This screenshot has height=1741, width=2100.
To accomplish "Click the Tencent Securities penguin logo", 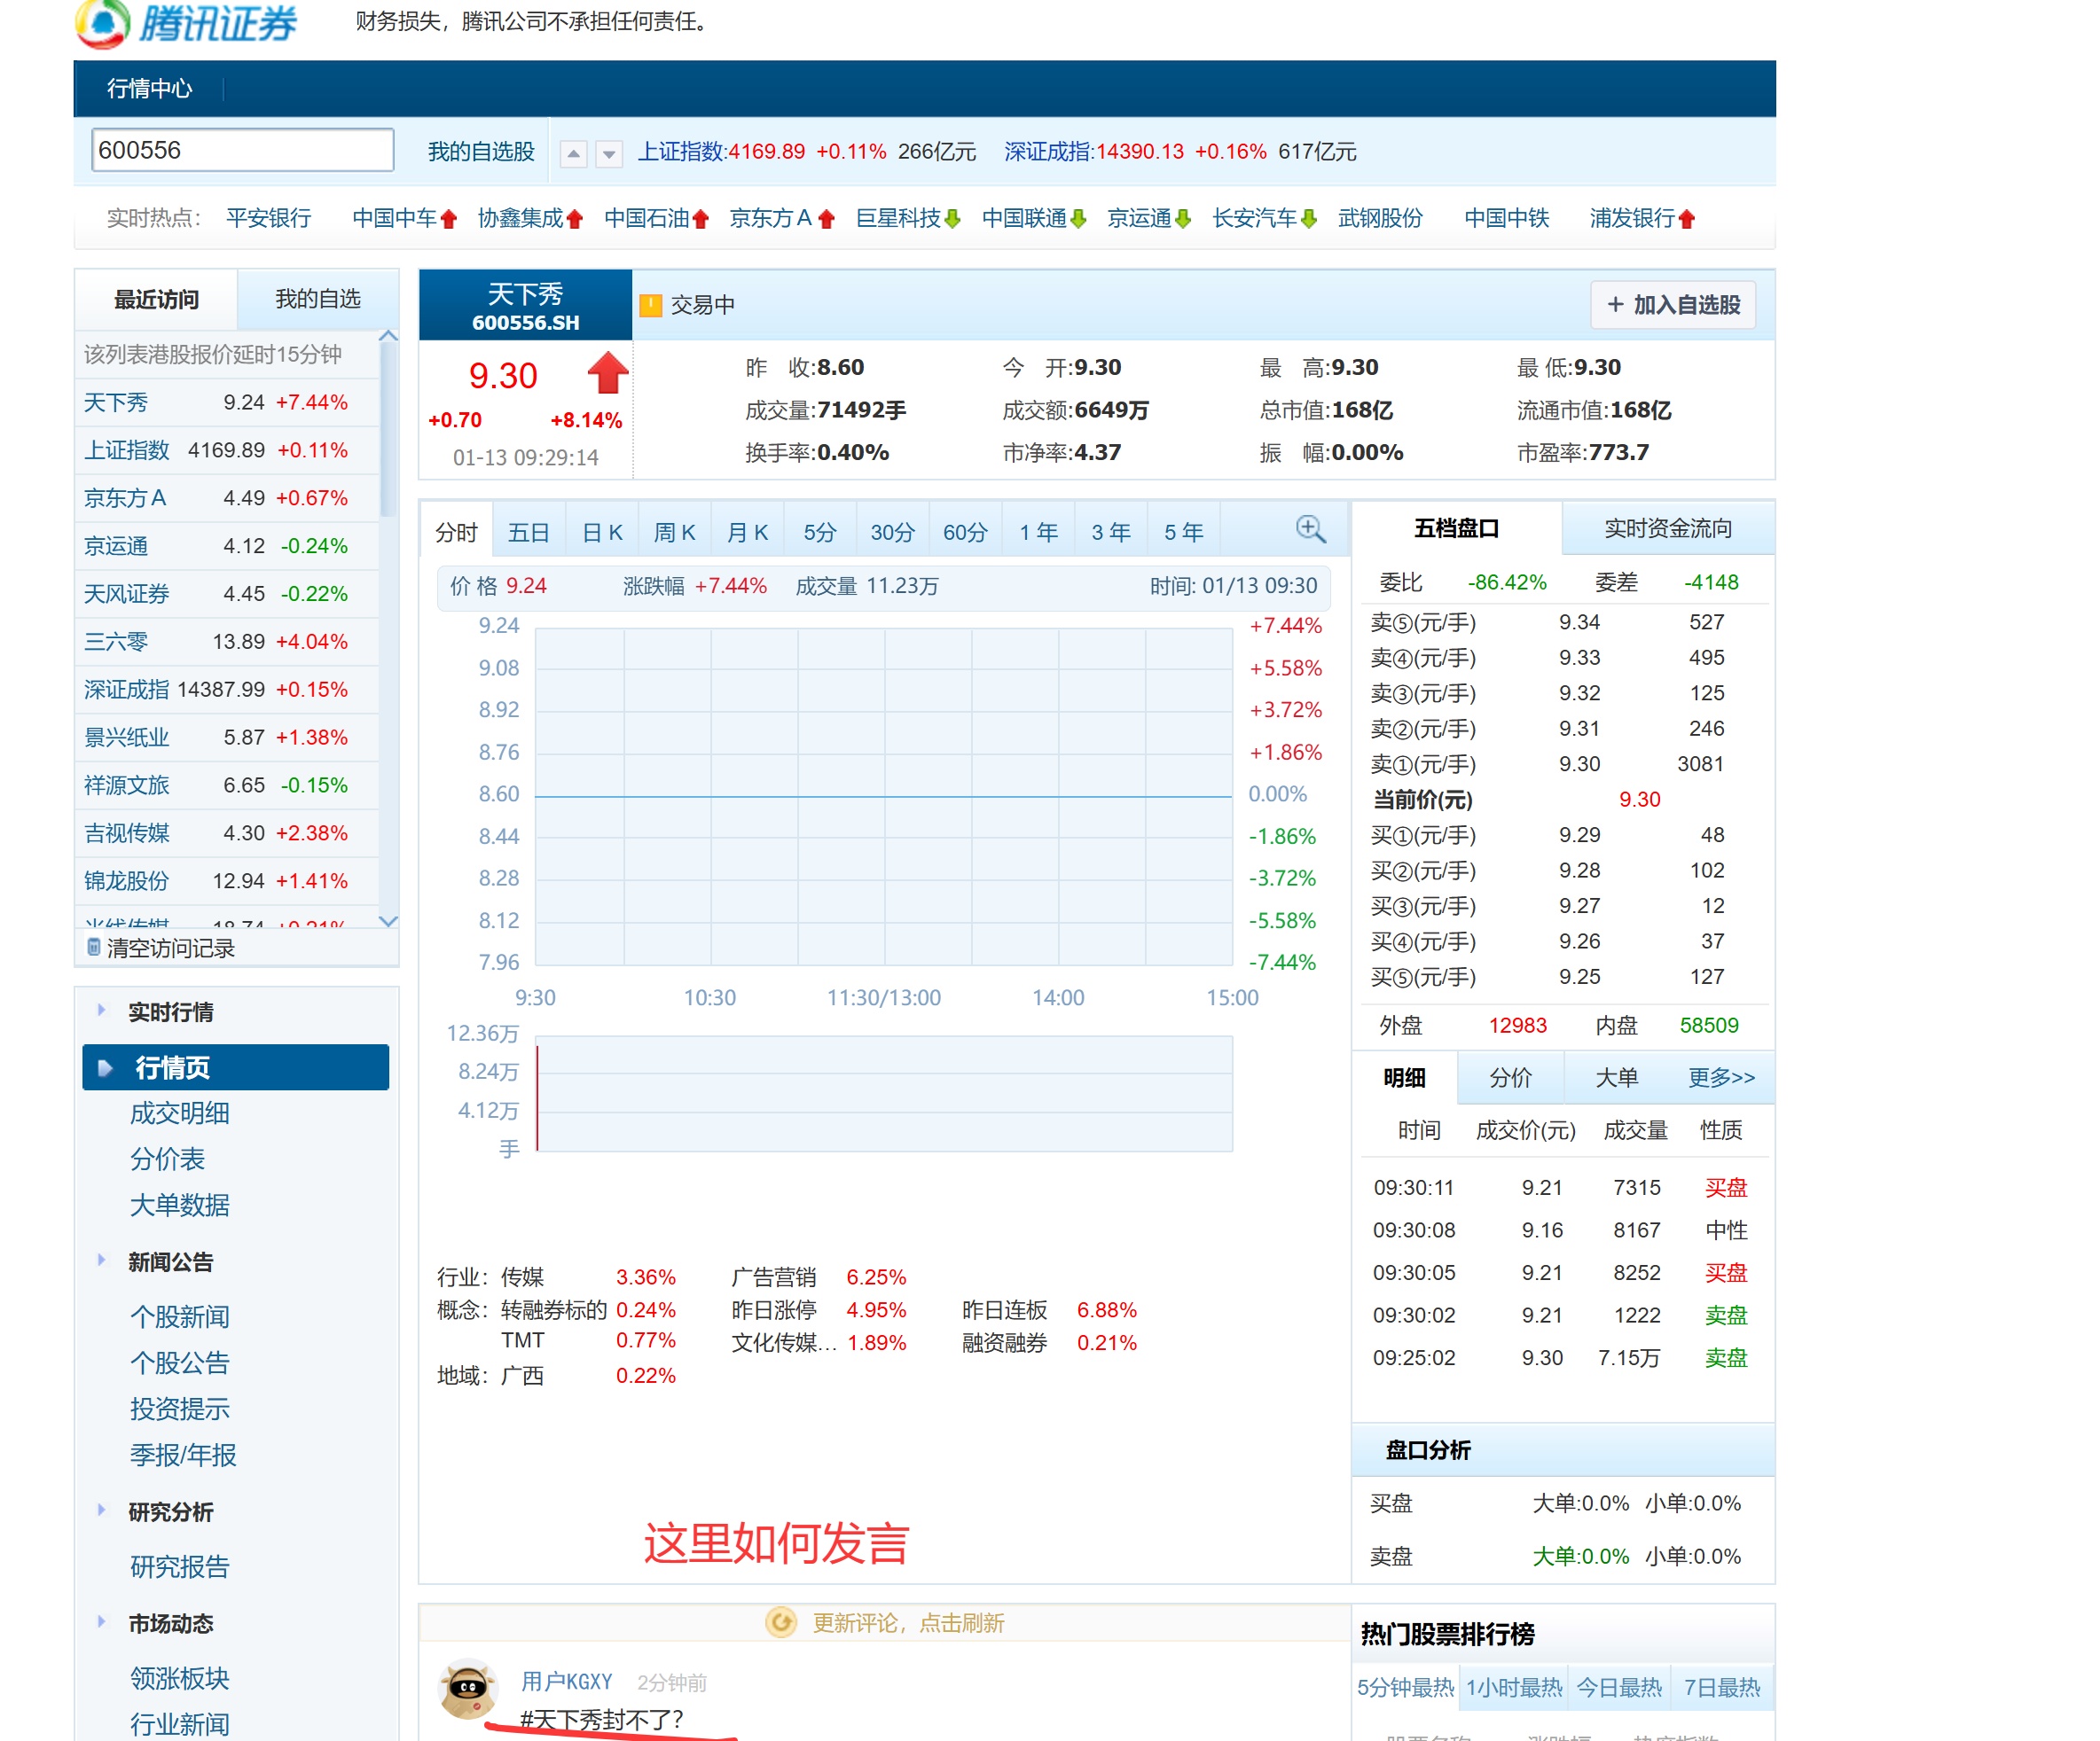I will [103, 22].
